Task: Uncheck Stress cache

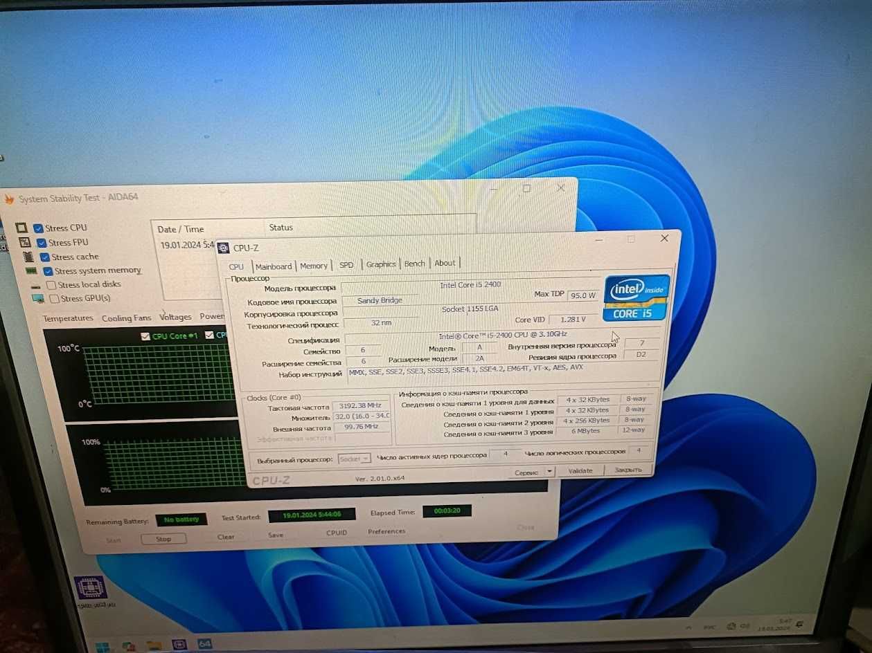Action: click(45, 257)
